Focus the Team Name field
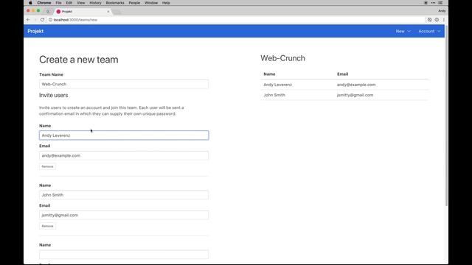 (x=124, y=84)
